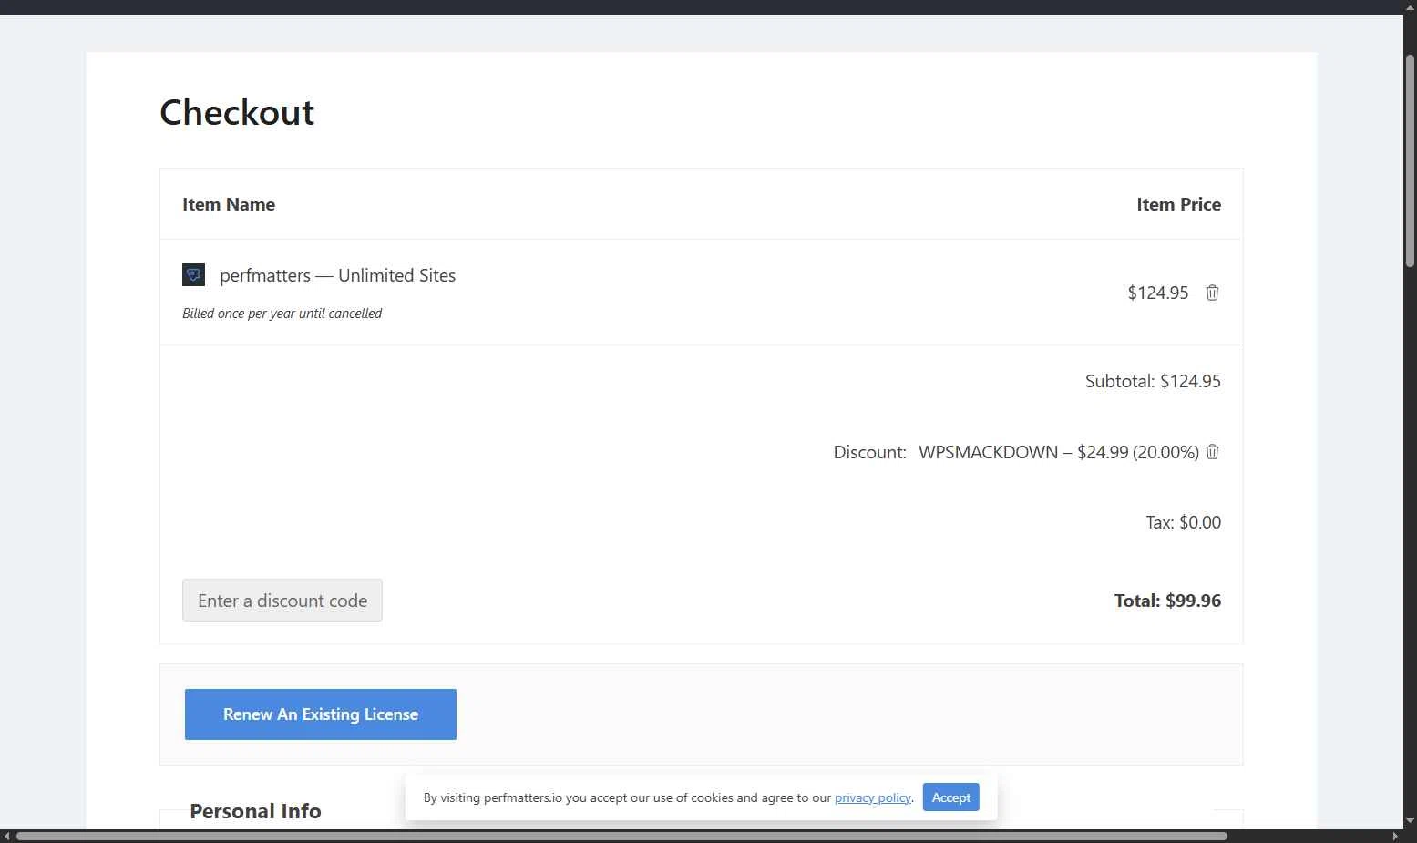
Task: Accept the cookie notice
Action: pos(950,797)
